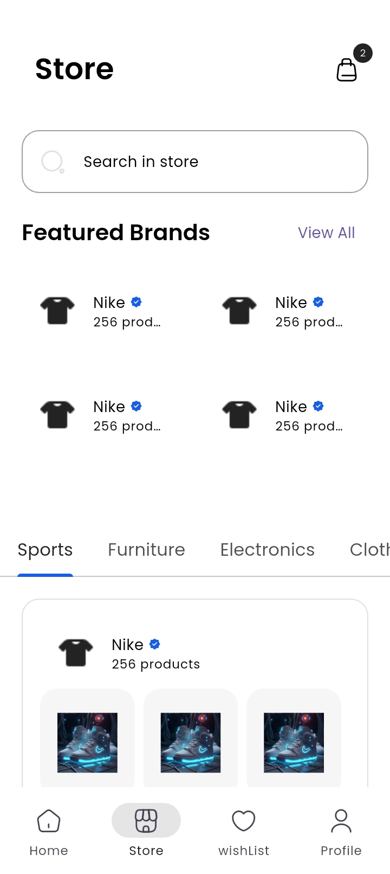Open the shopping bag cart icon

(347, 70)
